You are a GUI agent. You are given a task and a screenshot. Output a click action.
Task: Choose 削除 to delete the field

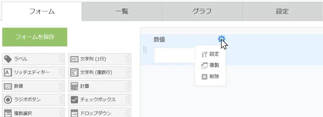(x=210, y=76)
